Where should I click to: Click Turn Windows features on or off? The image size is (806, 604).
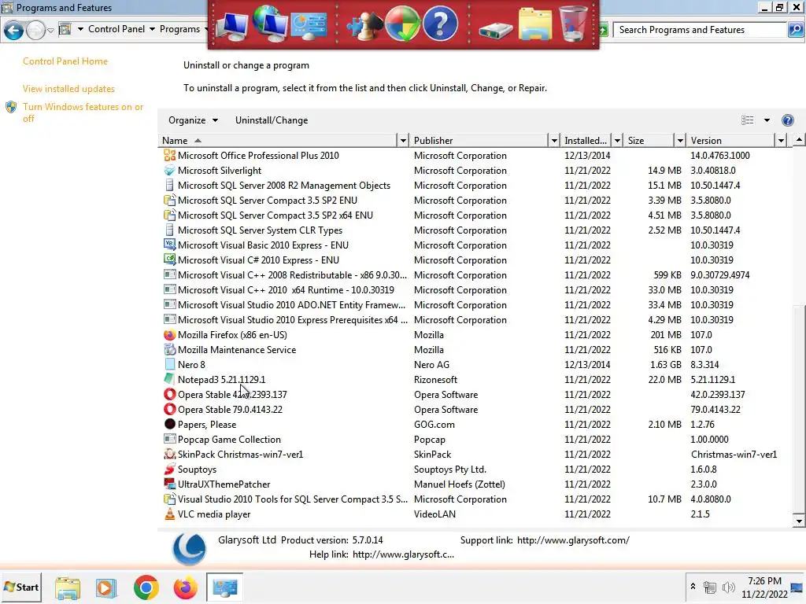[83, 112]
